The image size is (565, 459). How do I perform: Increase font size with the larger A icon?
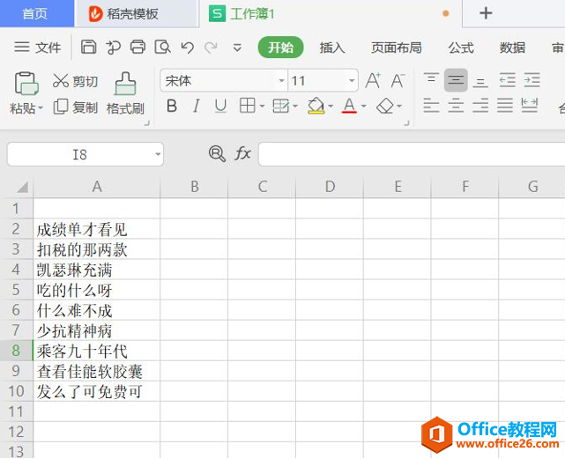(373, 80)
